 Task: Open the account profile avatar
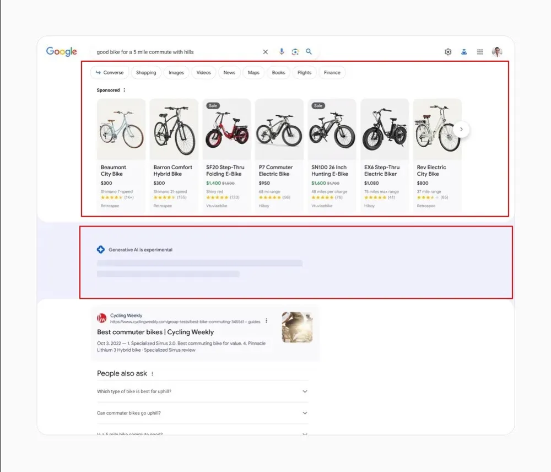coord(497,52)
